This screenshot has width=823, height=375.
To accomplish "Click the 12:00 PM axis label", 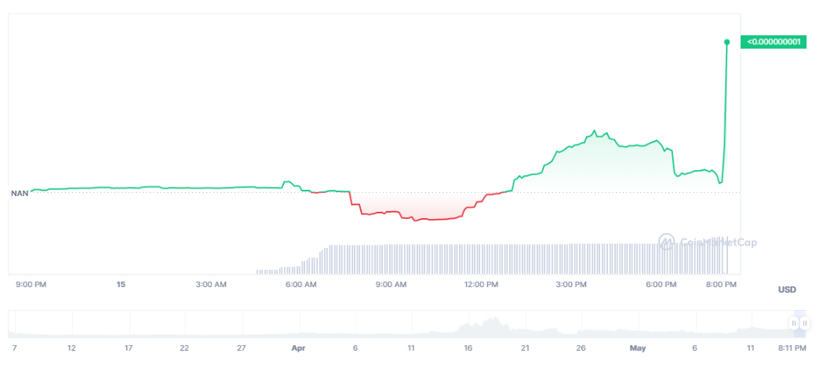I will tap(481, 285).
